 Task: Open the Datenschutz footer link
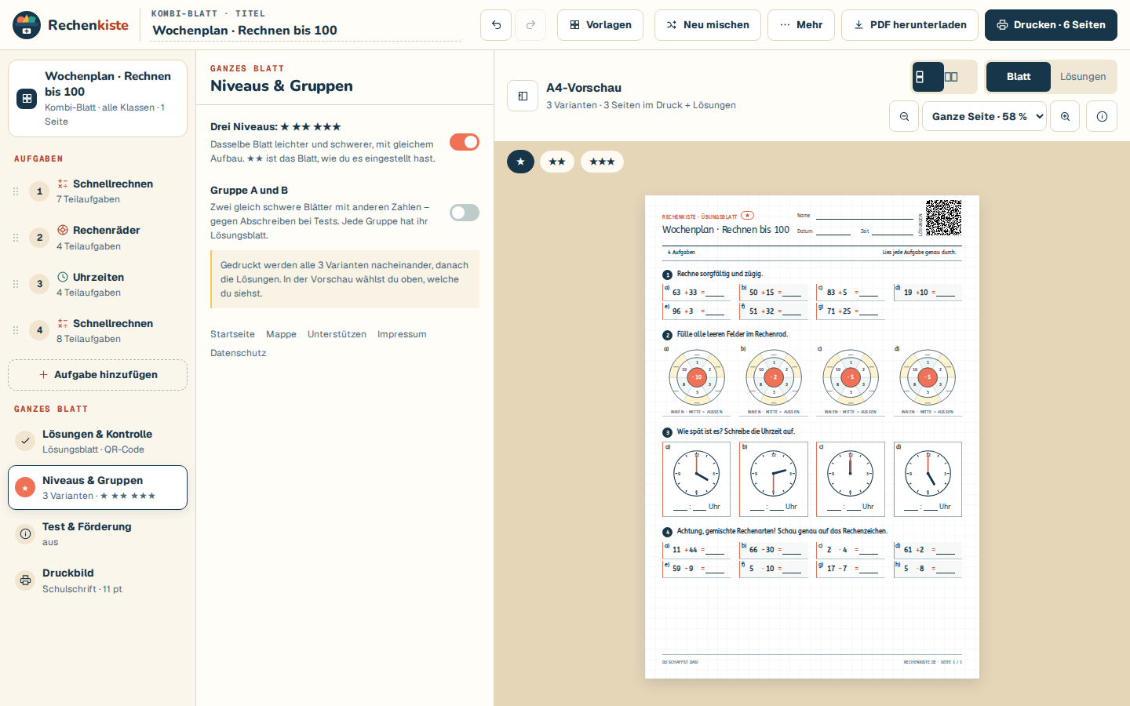239,353
